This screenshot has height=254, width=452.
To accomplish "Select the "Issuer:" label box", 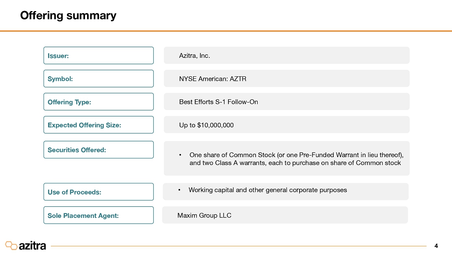I will (x=98, y=55).
